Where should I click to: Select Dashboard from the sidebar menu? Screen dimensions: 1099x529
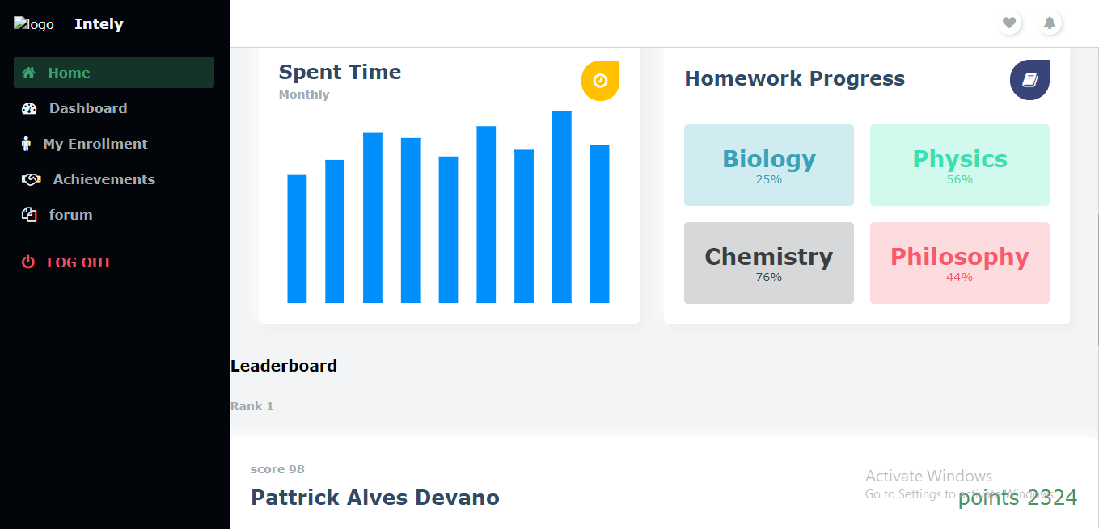coord(87,107)
